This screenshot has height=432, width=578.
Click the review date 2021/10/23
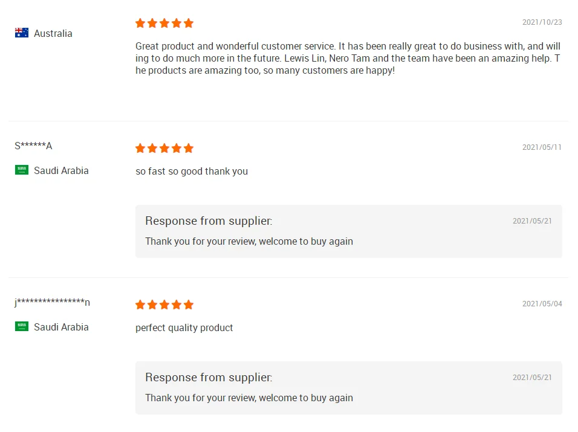tap(542, 22)
